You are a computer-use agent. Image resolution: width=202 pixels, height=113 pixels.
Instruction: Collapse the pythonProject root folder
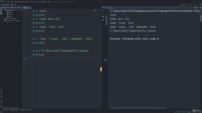pos(3,10)
